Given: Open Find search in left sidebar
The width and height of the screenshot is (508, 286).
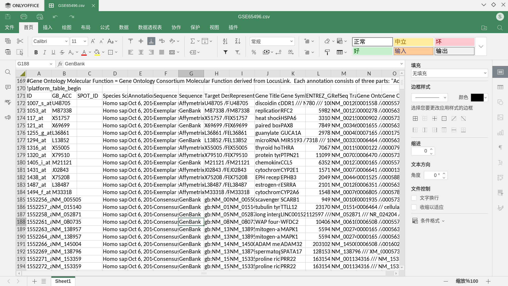Looking at the screenshot, I should pos(8,72).
